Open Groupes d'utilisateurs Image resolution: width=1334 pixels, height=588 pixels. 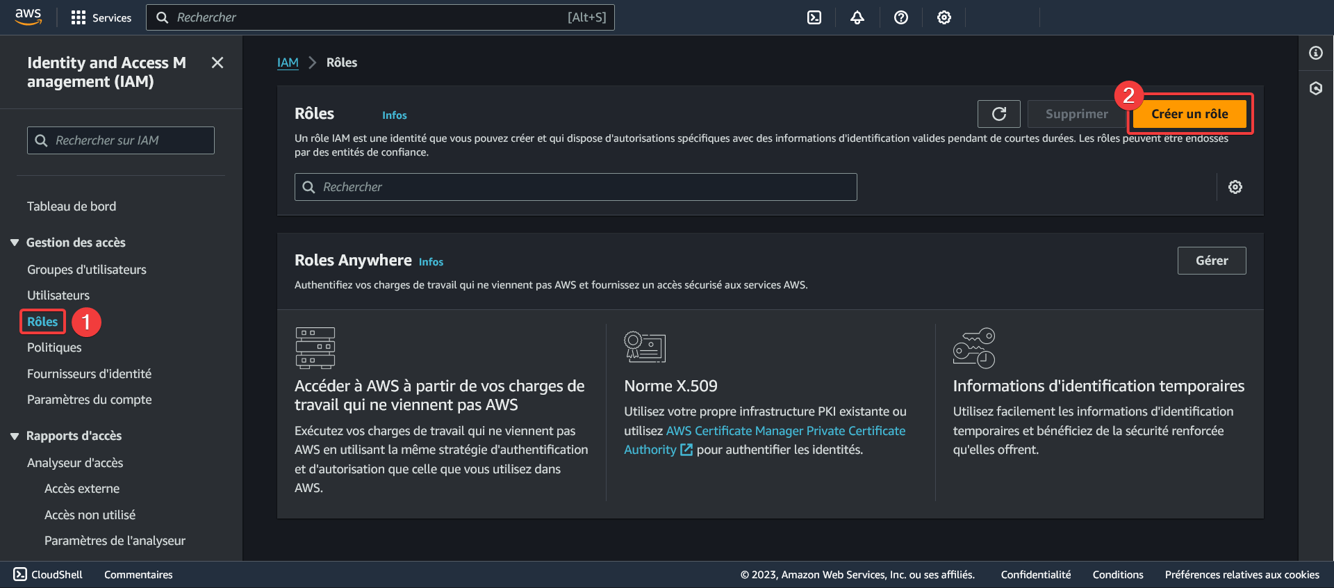87,270
